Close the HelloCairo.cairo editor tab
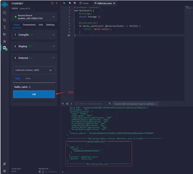This screenshot has height=174, width=193. click(x=114, y=3)
